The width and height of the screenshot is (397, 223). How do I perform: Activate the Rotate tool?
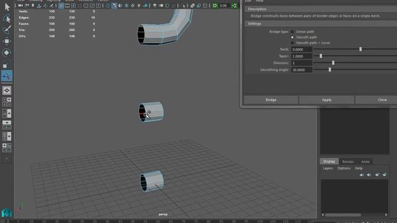pos(7,53)
